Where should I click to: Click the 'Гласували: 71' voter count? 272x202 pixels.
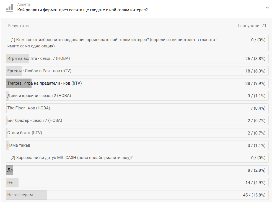point(252,26)
